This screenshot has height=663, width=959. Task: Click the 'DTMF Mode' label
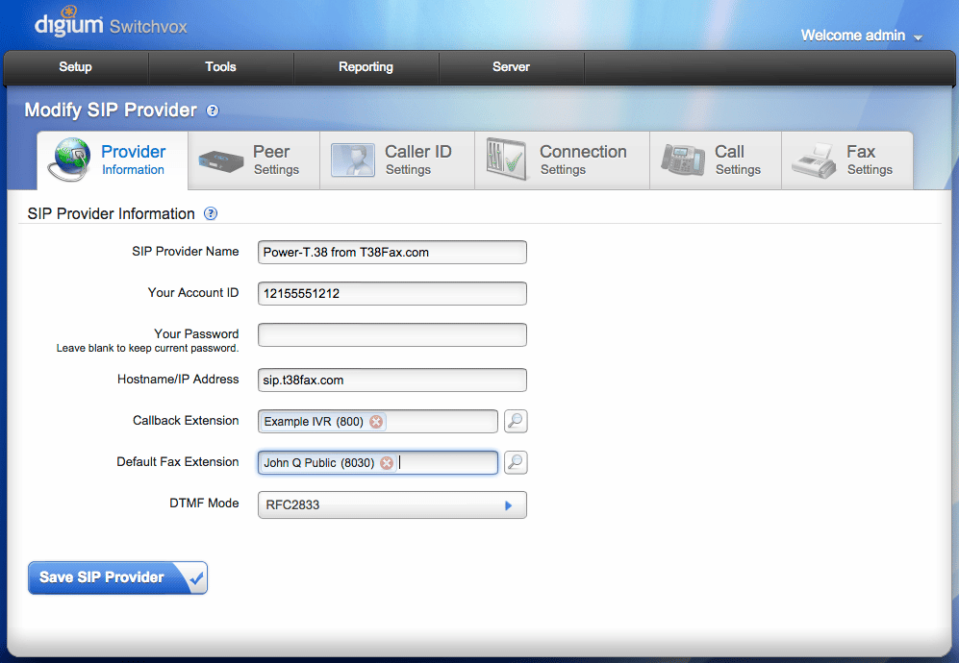[204, 503]
